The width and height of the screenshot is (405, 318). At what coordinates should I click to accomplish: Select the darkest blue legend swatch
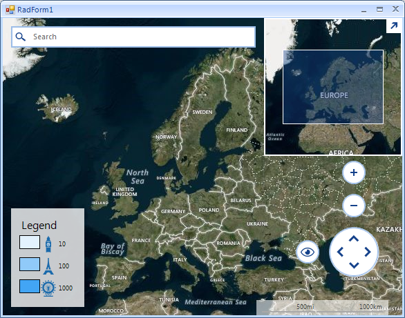pos(30,286)
